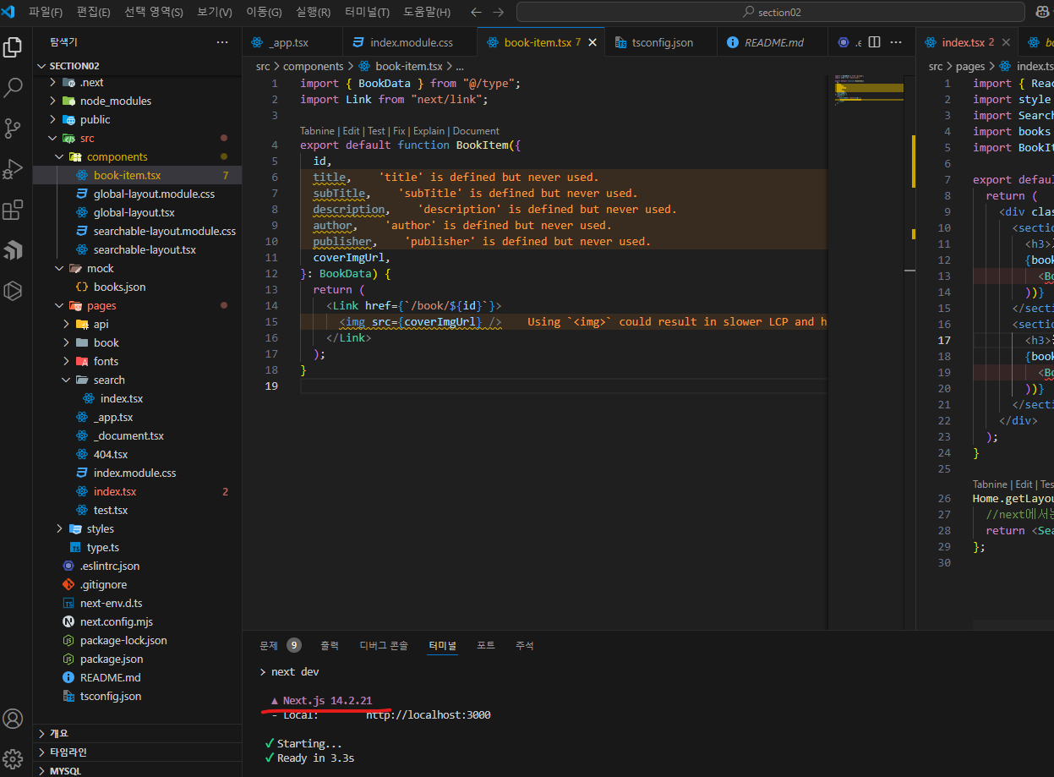Open the Manage gear icon
This screenshot has height=777, width=1054.
point(13,758)
